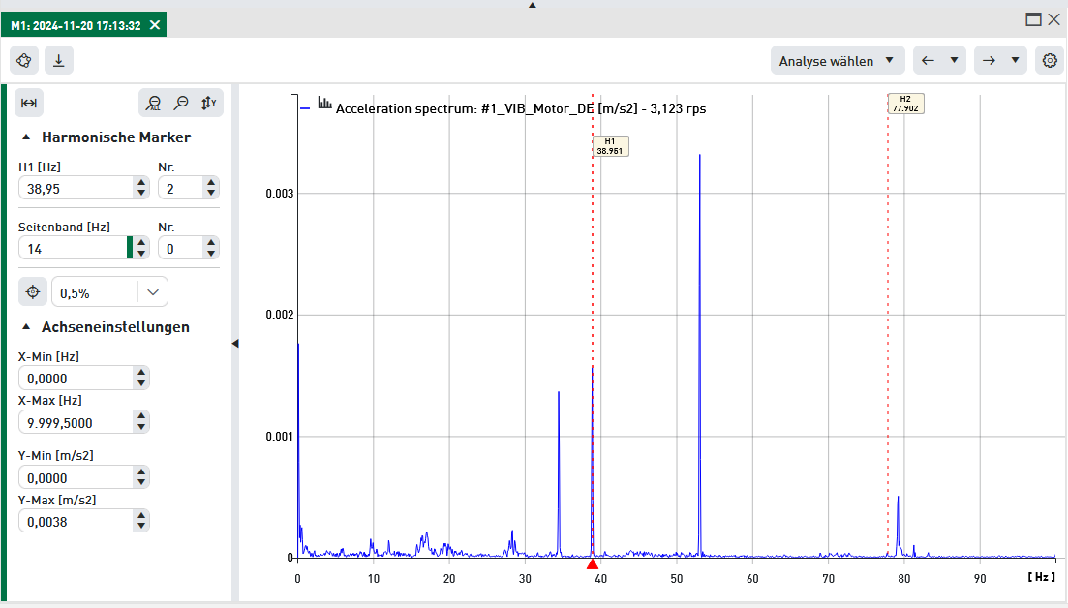Click the H1 [Hz] input field
This screenshot has width=1068, height=608.
click(x=76, y=188)
